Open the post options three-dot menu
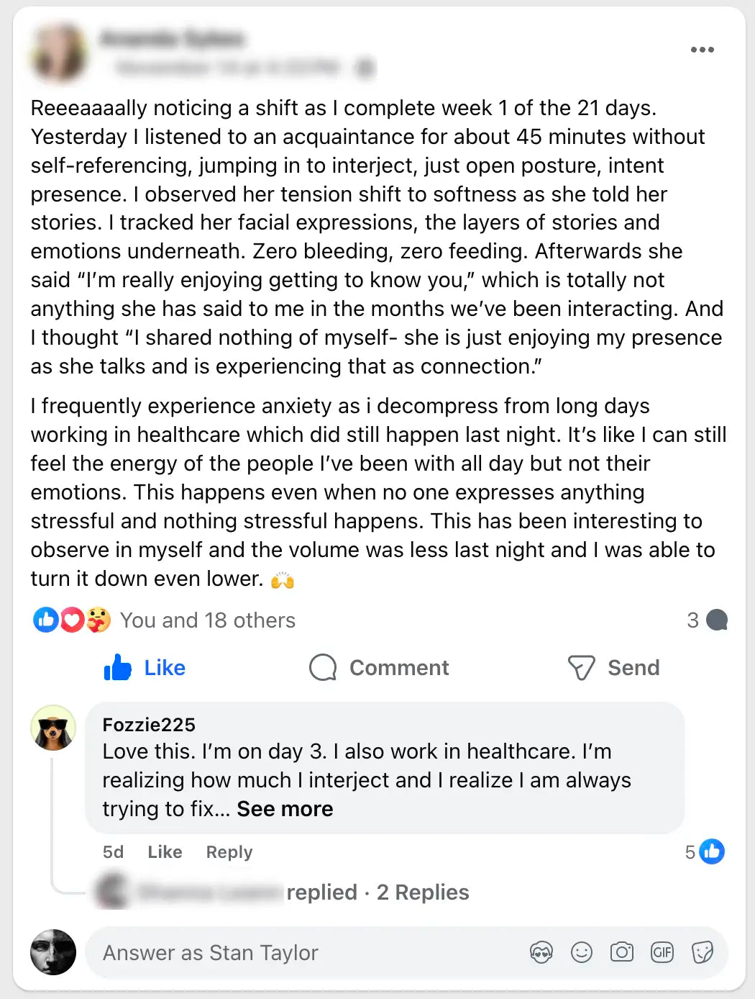Screen dimensions: 755x999 click(x=702, y=50)
